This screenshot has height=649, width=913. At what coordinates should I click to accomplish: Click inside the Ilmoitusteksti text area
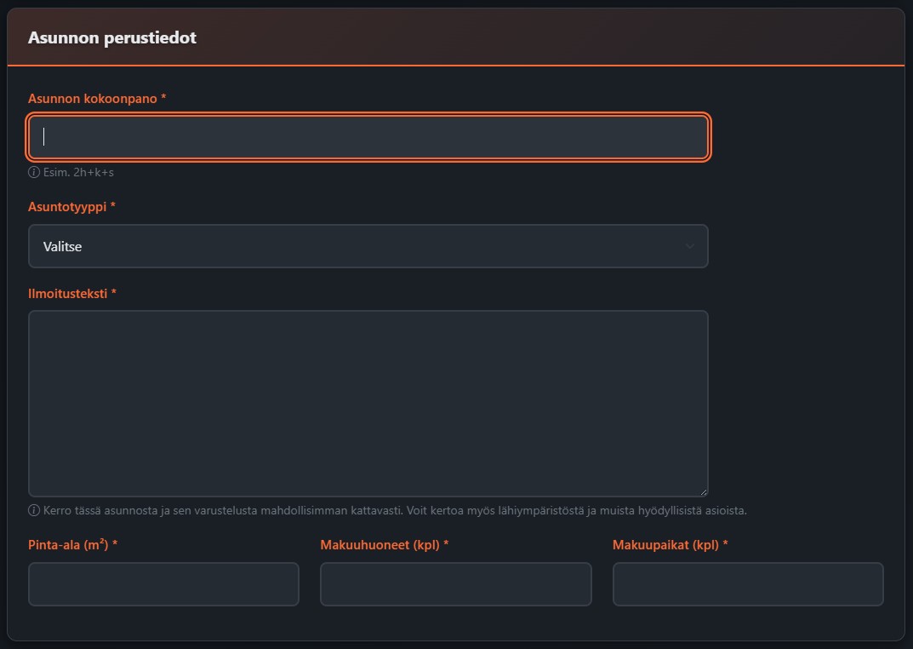point(368,403)
